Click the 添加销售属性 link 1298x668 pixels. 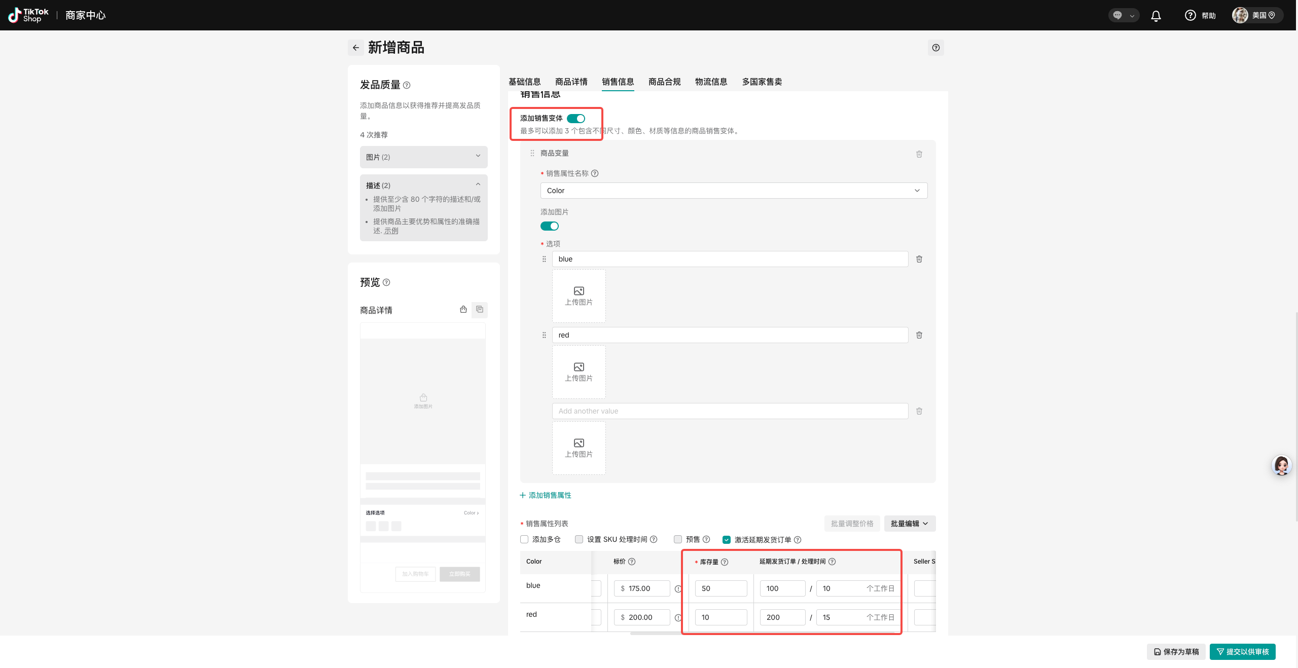[x=546, y=495]
